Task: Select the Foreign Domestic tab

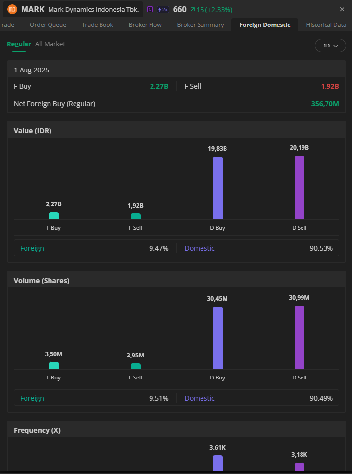Action: pos(265,25)
